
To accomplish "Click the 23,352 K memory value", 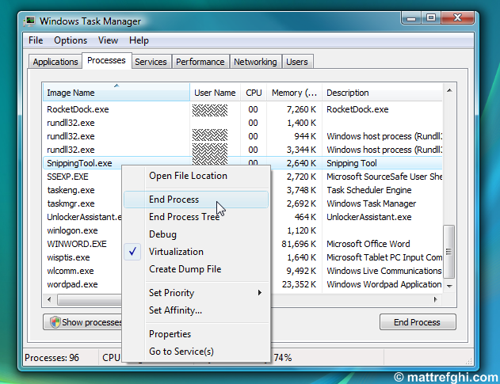I will (x=299, y=284).
